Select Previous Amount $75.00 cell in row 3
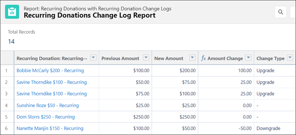Screen dimensions: 296x135 coord(125,94)
